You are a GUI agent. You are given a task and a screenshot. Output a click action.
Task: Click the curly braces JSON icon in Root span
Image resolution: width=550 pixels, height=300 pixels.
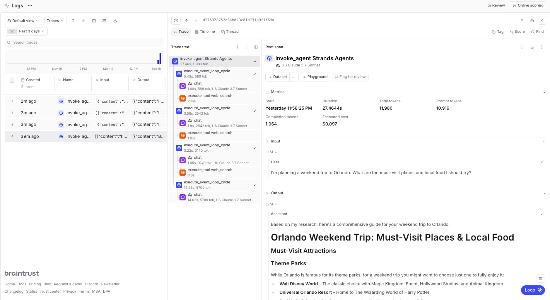click(522, 47)
